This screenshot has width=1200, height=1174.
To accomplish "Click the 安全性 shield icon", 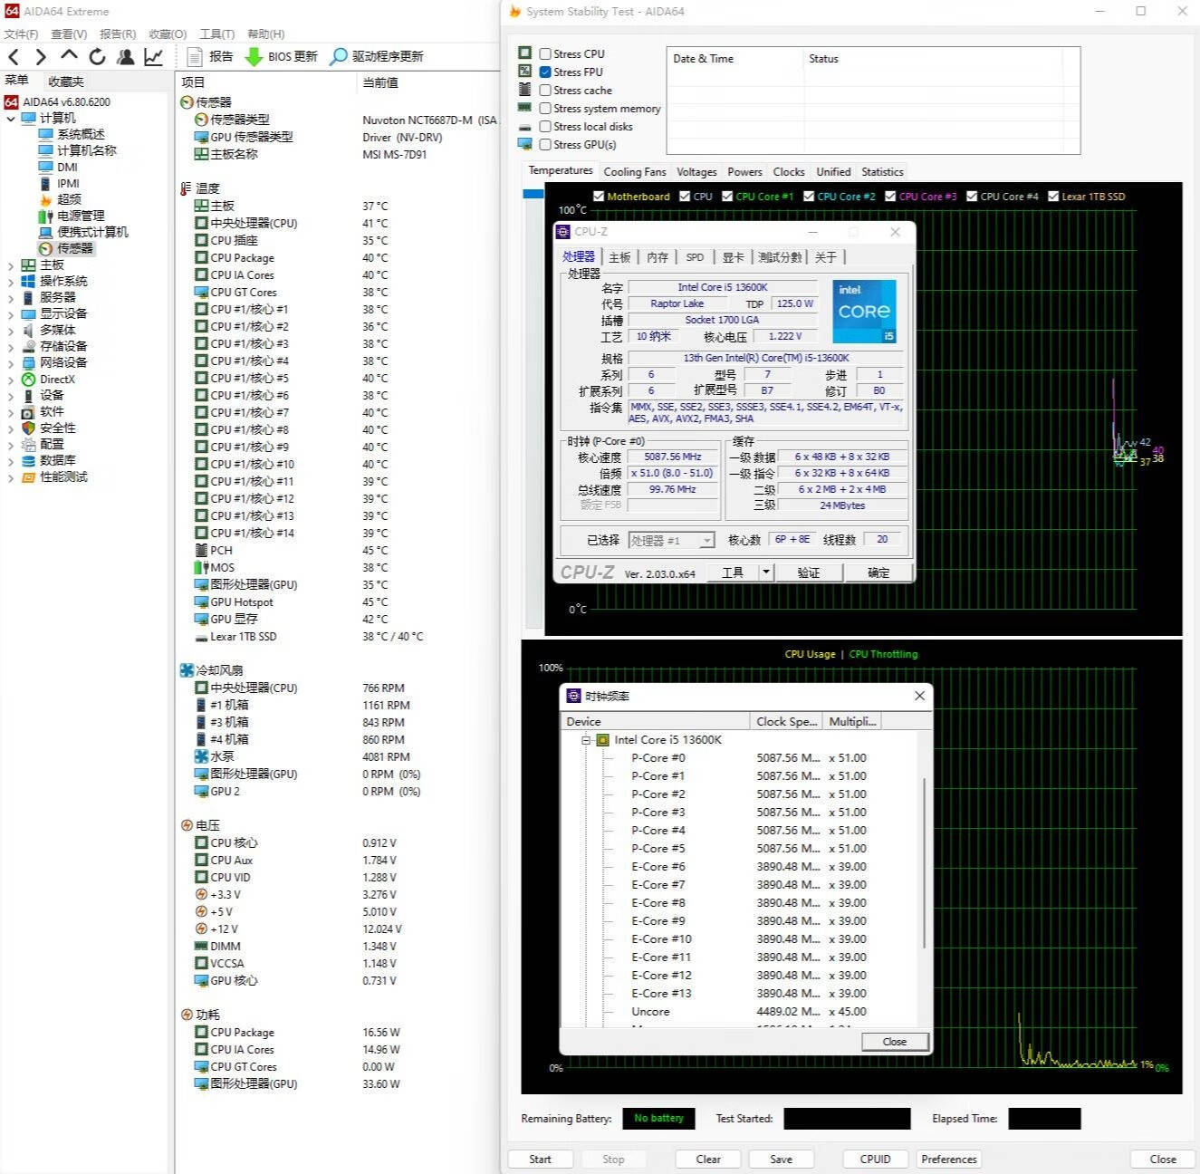I will pyautogui.click(x=28, y=428).
